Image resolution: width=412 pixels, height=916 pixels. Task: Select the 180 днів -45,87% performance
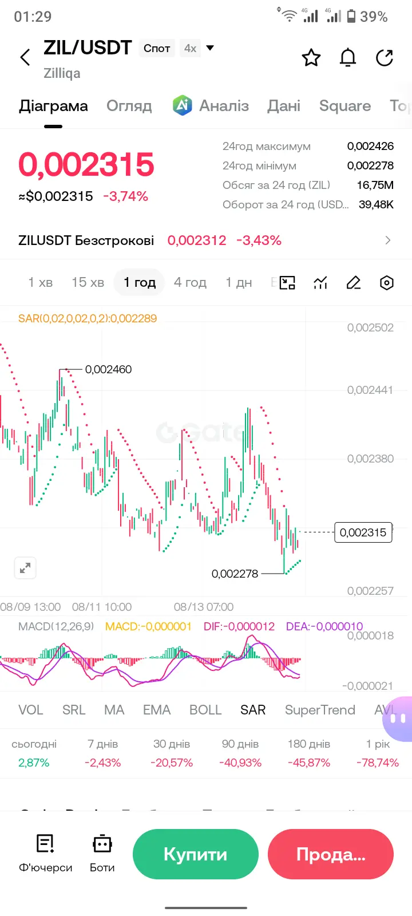point(309,753)
